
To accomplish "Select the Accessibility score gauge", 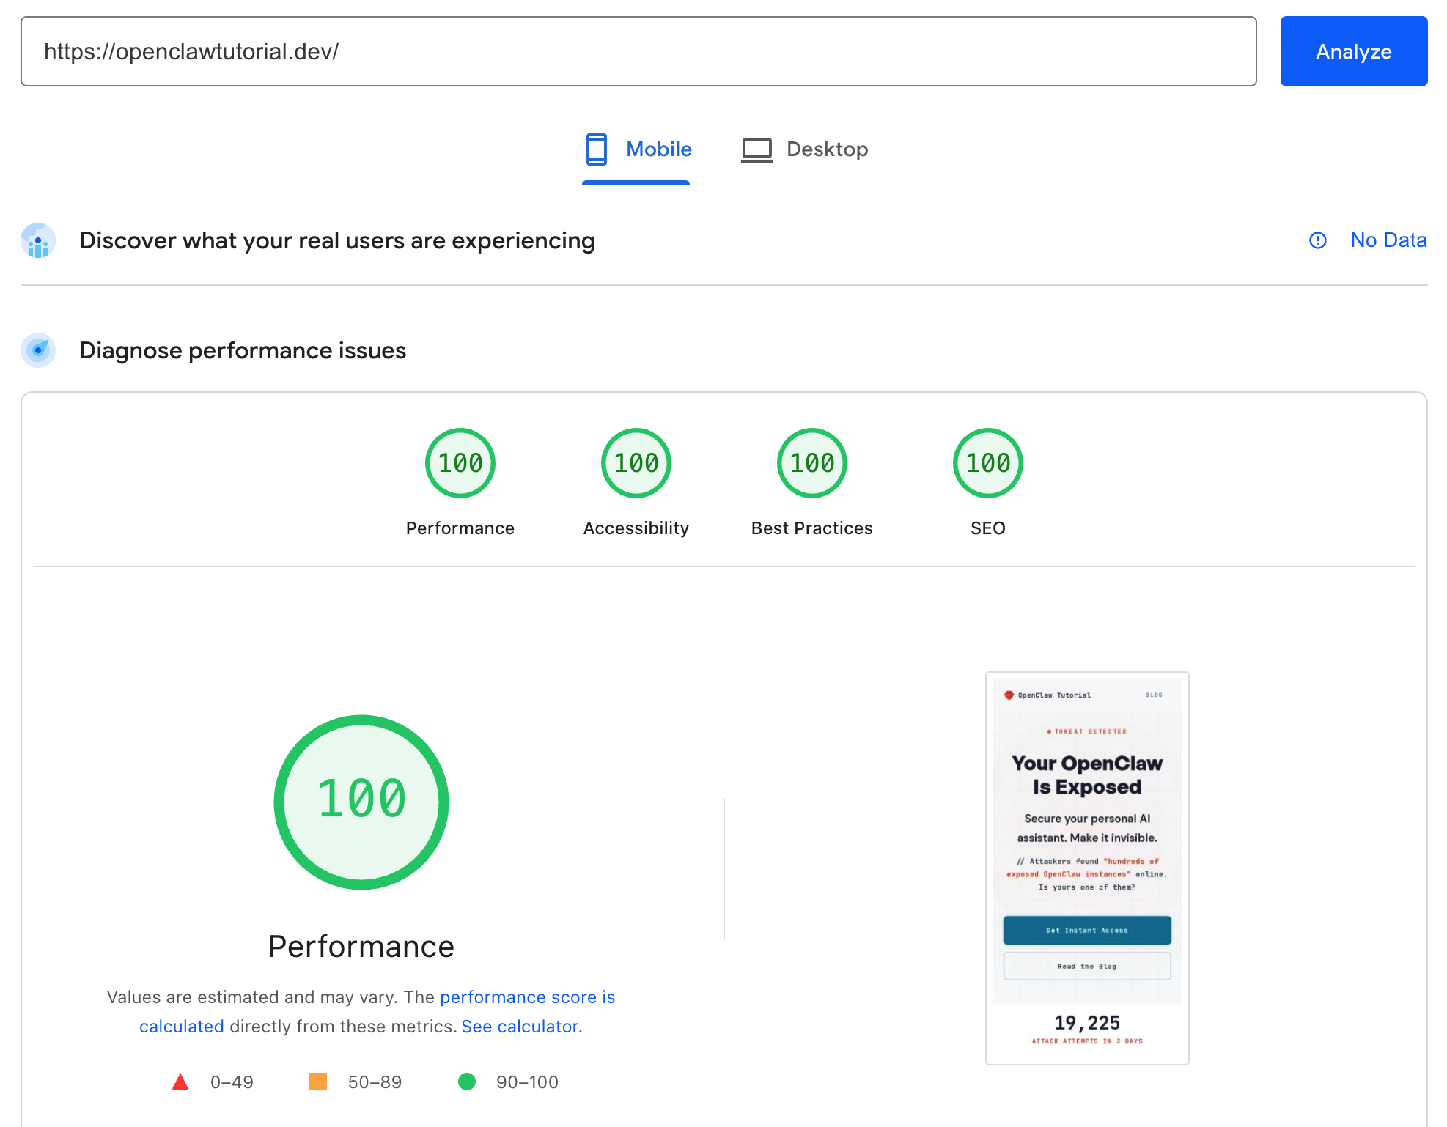I will coord(636,462).
